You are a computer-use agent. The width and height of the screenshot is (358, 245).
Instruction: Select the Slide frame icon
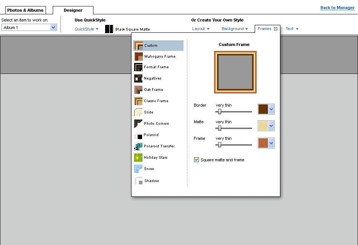pos(138,112)
